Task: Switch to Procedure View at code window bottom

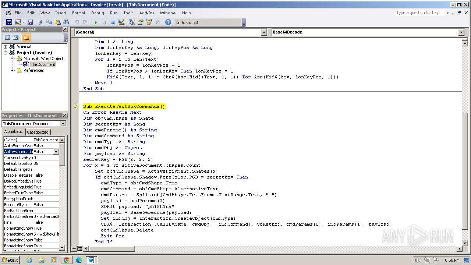Action: (x=75, y=249)
